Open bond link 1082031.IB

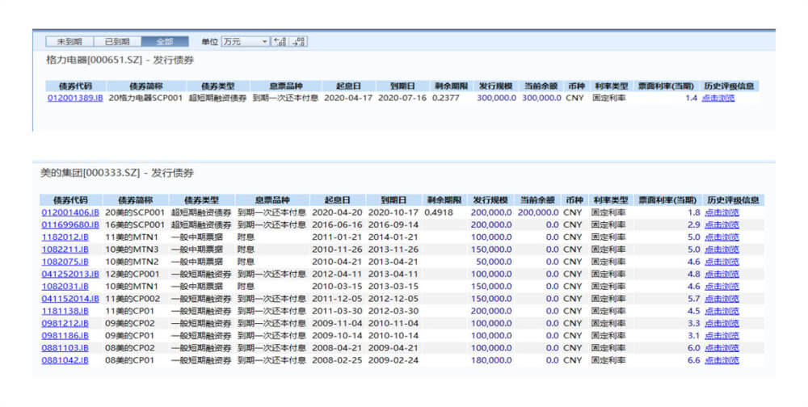pyautogui.click(x=65, y=287)
